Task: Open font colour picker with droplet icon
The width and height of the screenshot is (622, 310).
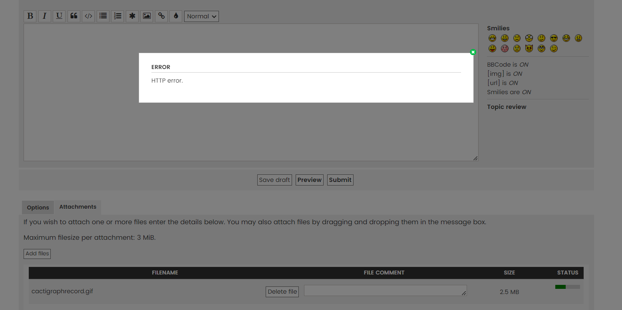Action: (x=176, y=16)
